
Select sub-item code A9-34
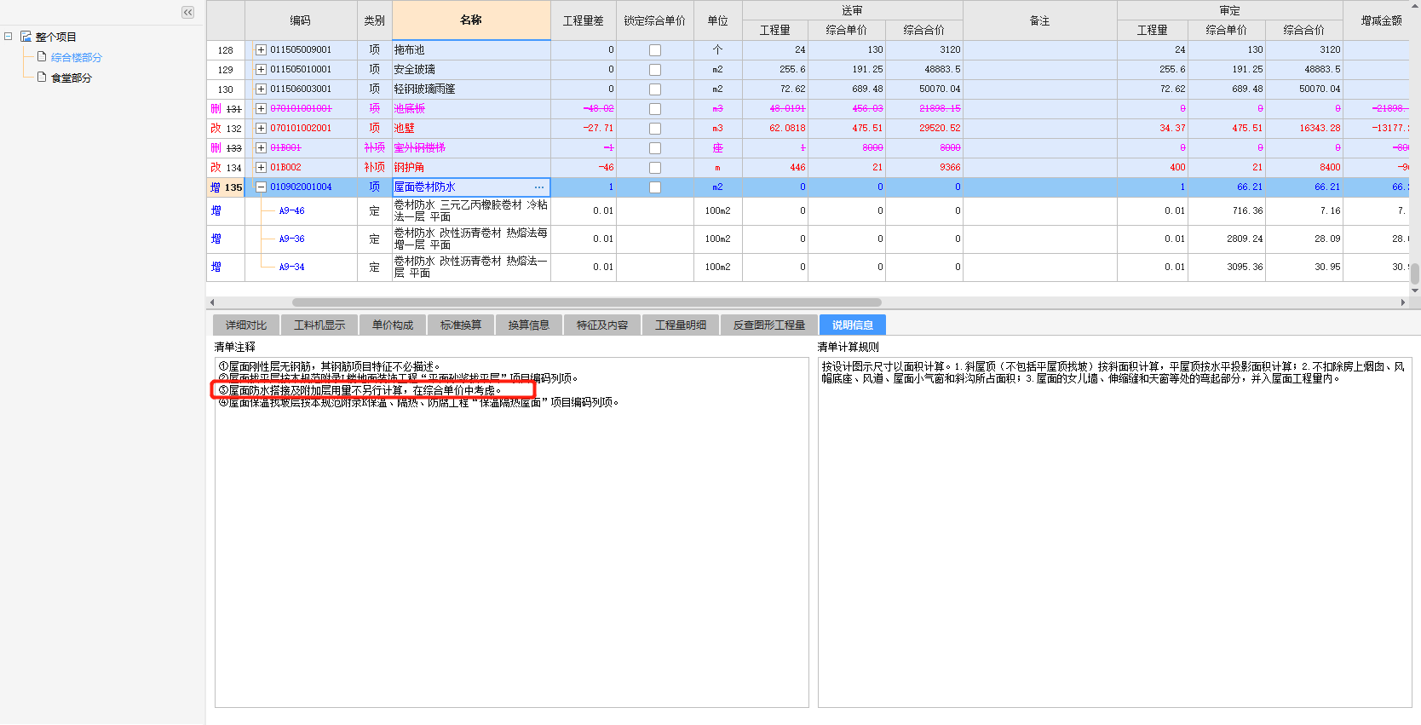pyautogui.click(x=291, y=268)
